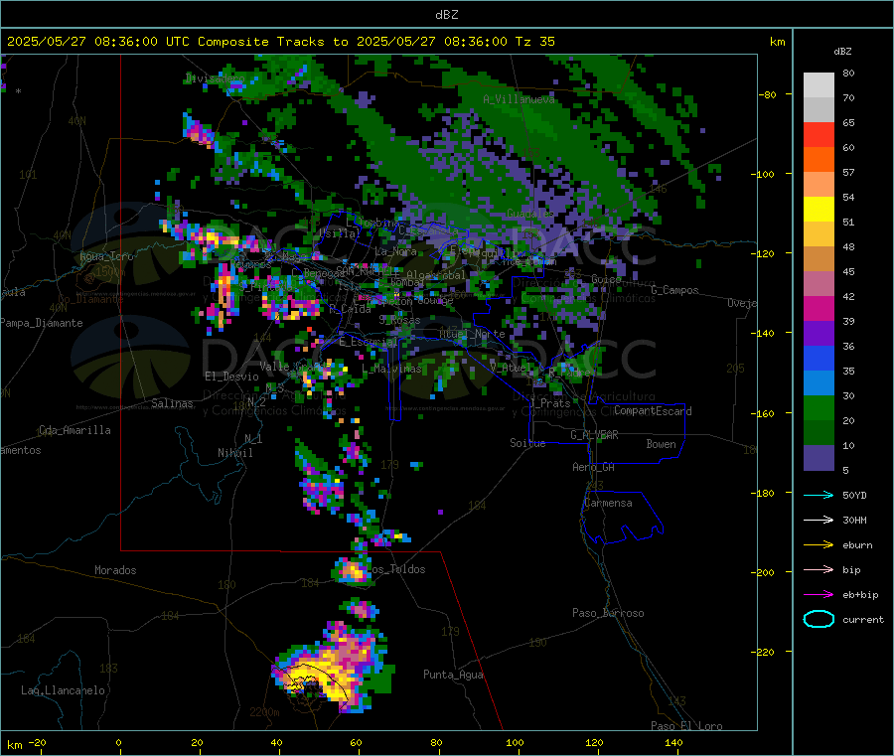Viewport: 894px width, 756px height.
Task: Click the magenta eb+bip arrow legend icon
Action: [x=819, y=595]
